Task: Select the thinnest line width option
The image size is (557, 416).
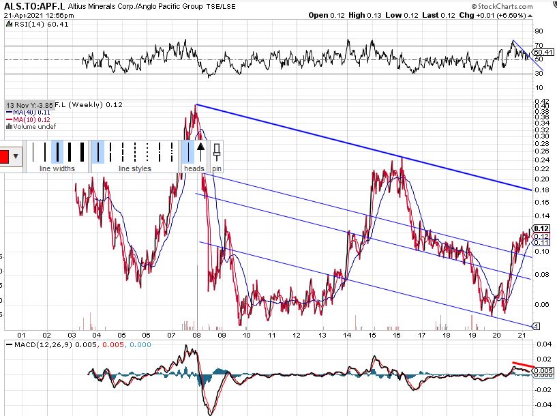Action: pos(33,152)
